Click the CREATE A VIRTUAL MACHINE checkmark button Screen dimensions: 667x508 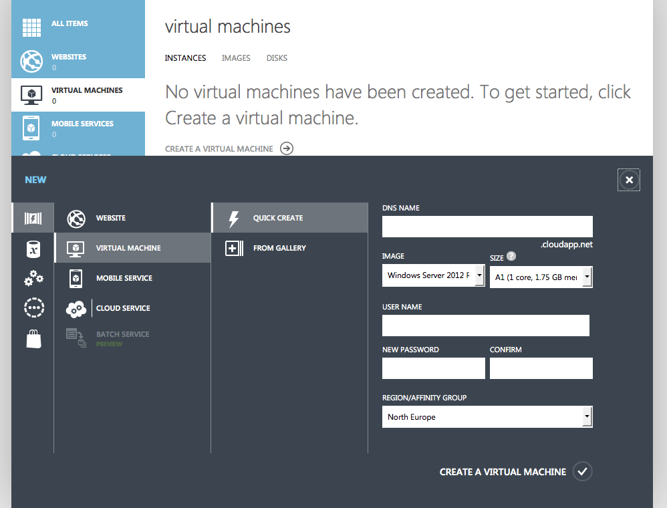coord(582,471)
